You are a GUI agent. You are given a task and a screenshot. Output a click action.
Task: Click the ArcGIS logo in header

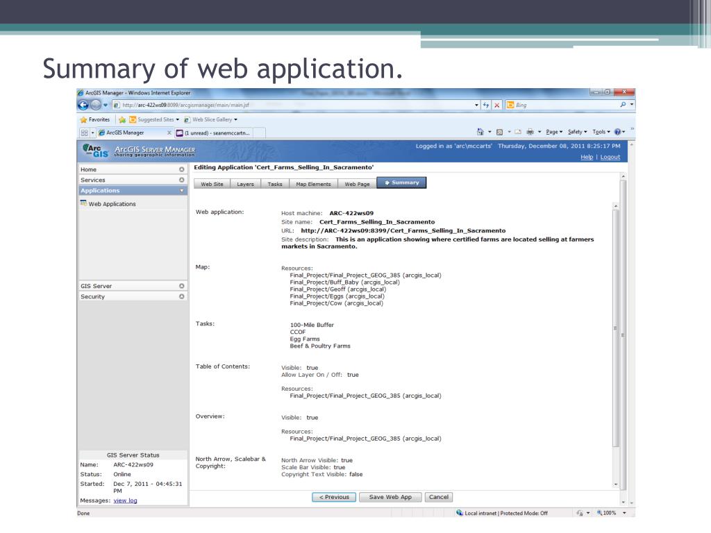[95, 151]
